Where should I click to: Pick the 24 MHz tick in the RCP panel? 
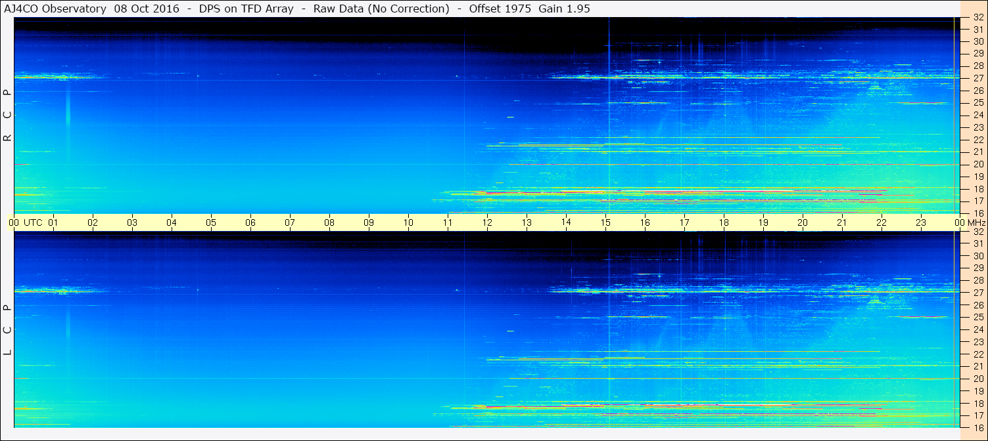point(978,115)
